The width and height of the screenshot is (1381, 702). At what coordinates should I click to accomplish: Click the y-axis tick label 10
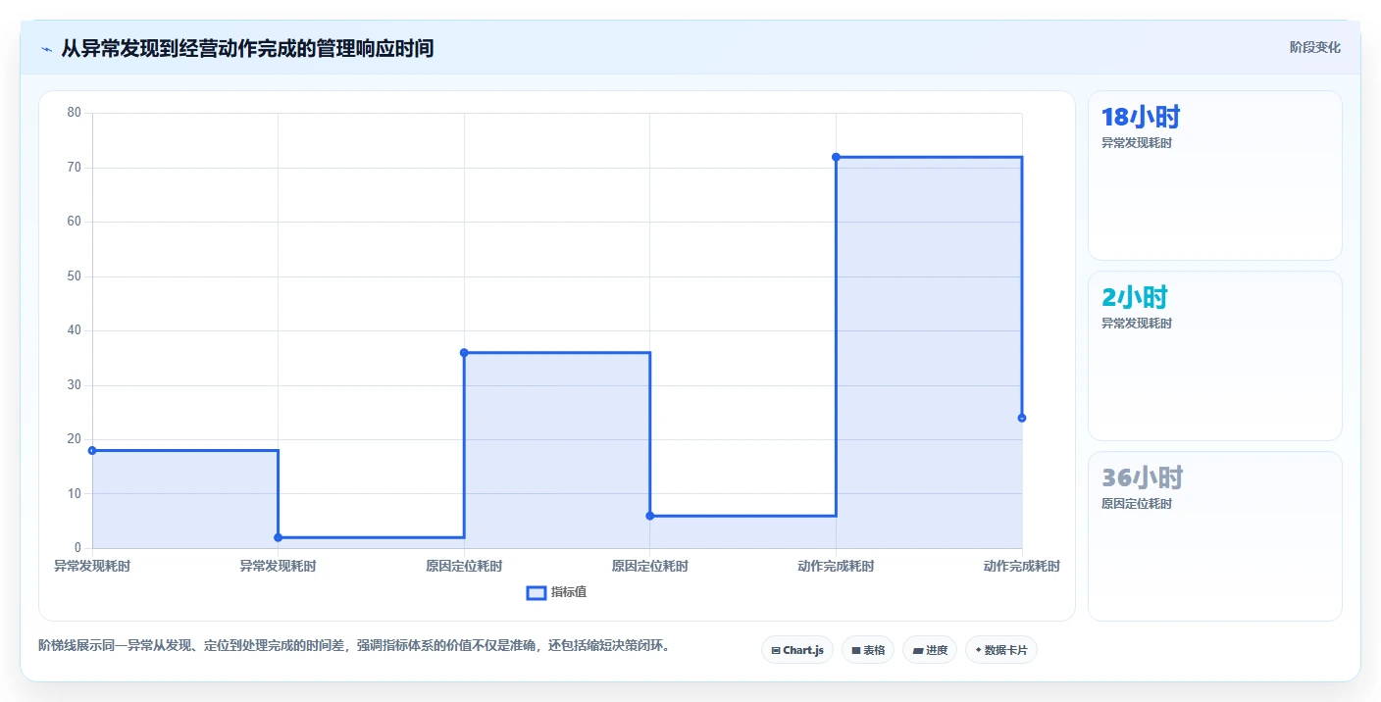(x=75, y=493)
